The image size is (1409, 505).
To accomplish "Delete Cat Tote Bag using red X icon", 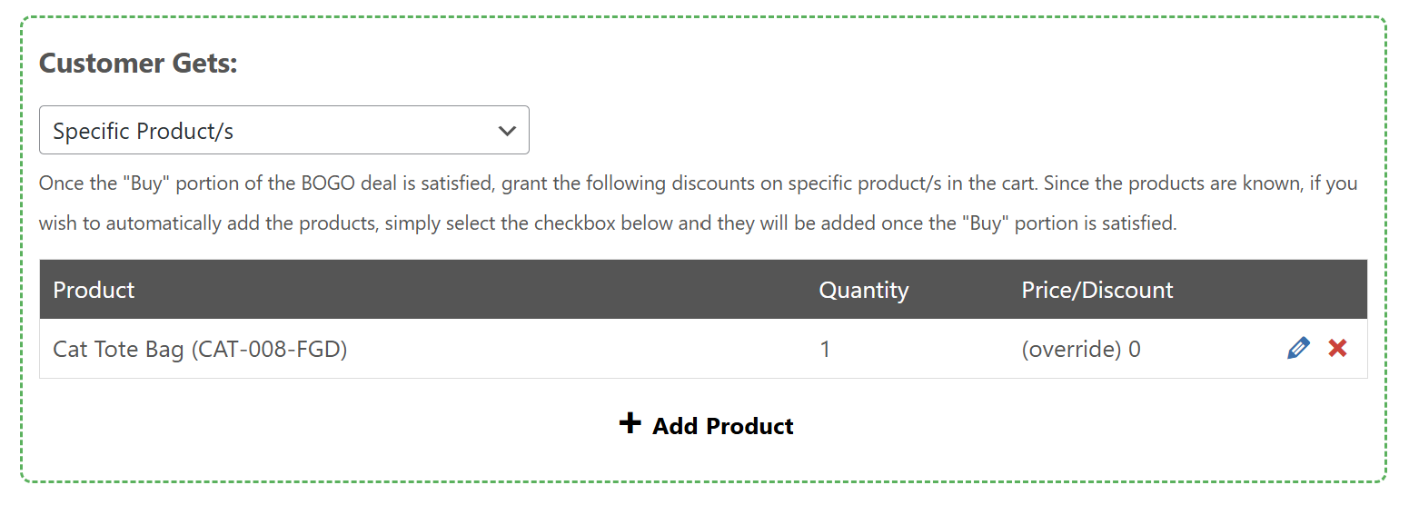I will (x=1337, y=348).
